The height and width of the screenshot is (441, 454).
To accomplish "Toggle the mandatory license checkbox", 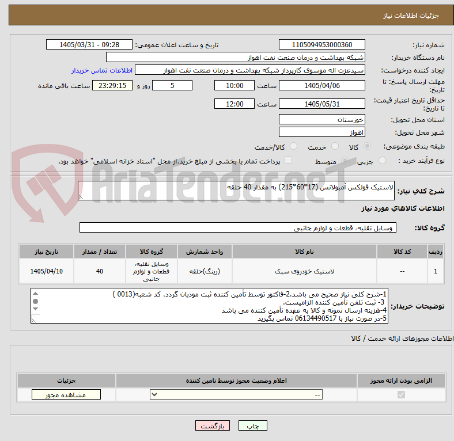I will point(401,394).
